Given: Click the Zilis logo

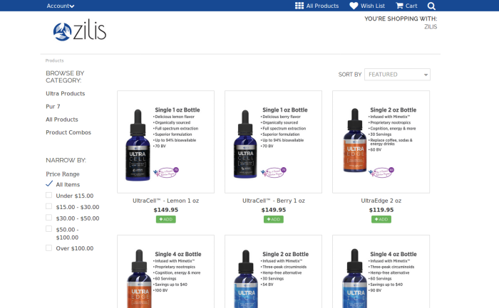Looking at the screenshot, I should 80,30.
